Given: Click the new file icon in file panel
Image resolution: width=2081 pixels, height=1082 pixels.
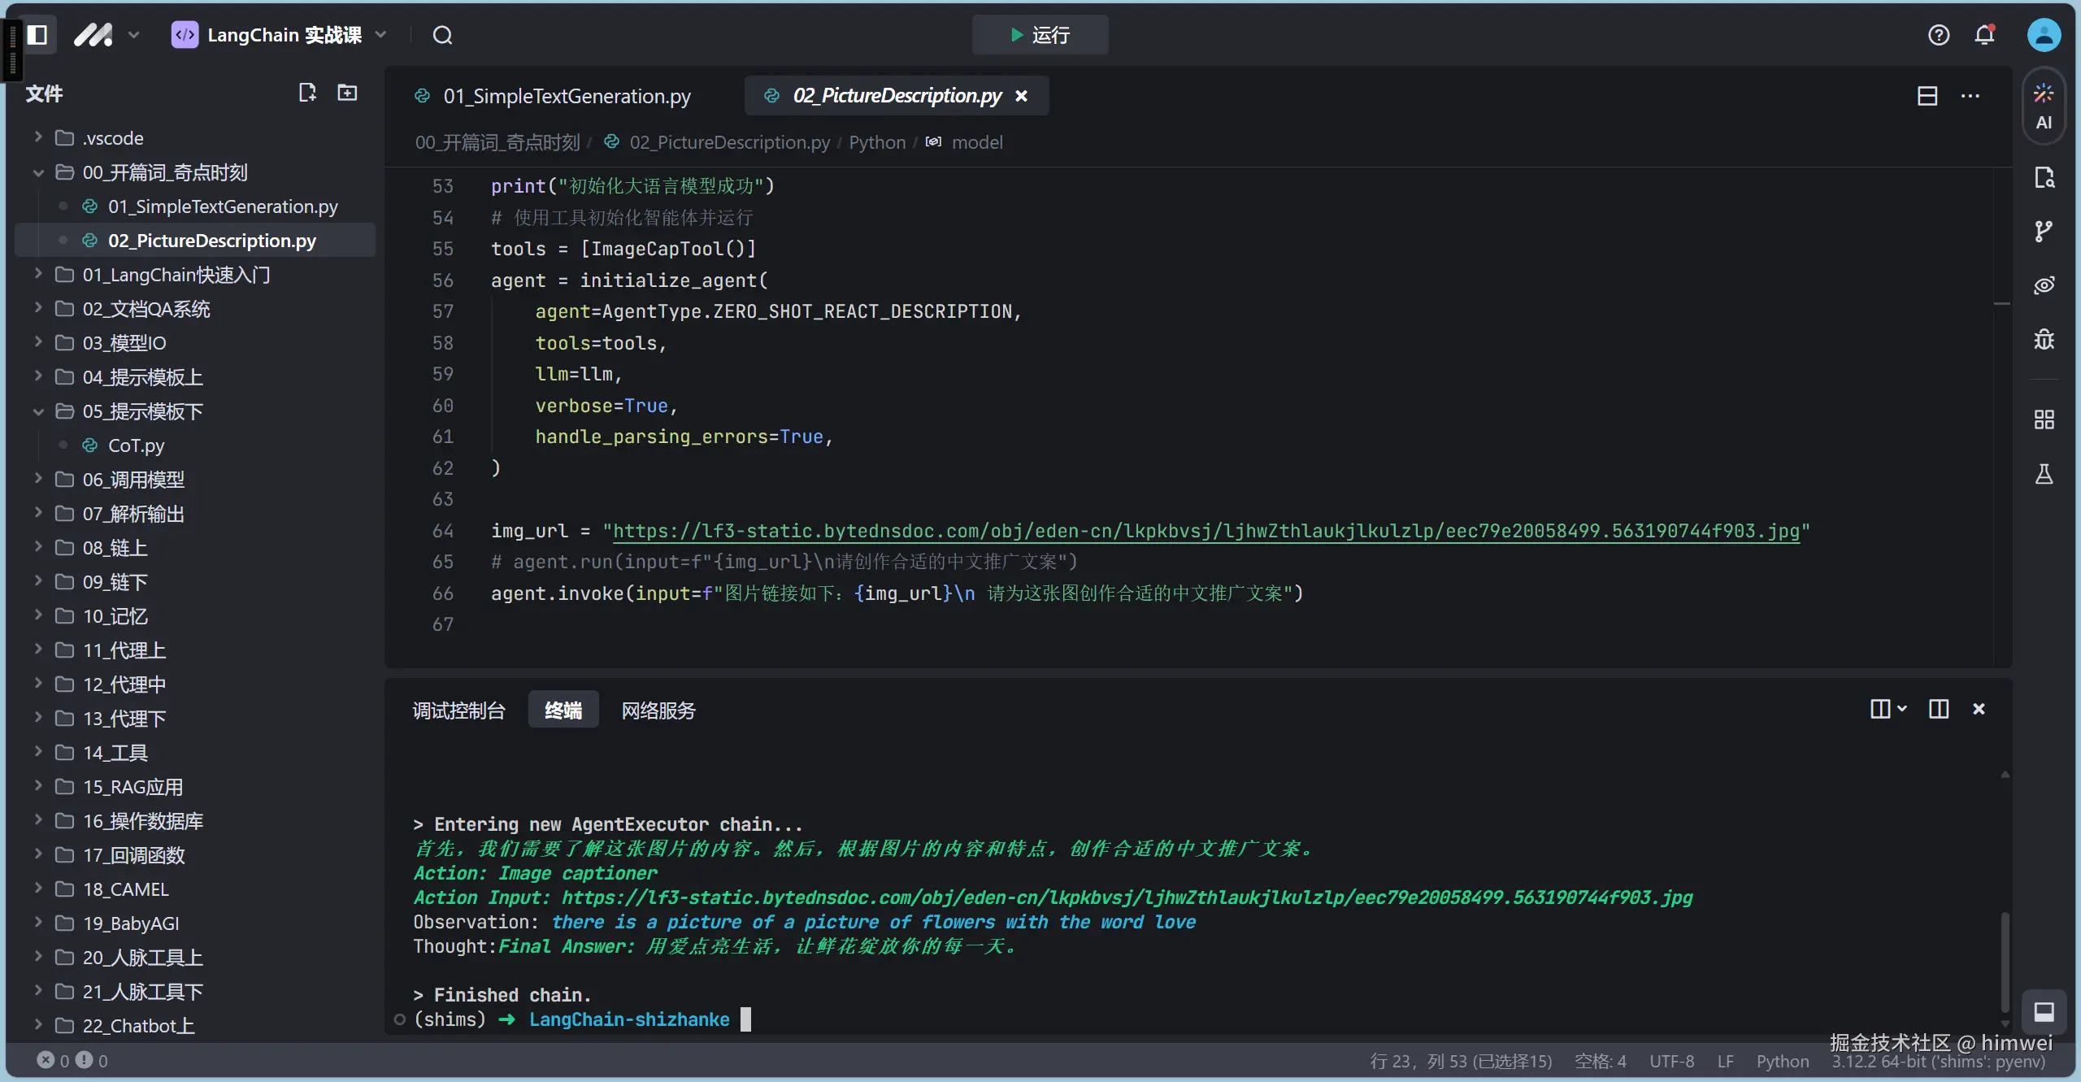Looking at the screenshot, I should click(307, 93).
